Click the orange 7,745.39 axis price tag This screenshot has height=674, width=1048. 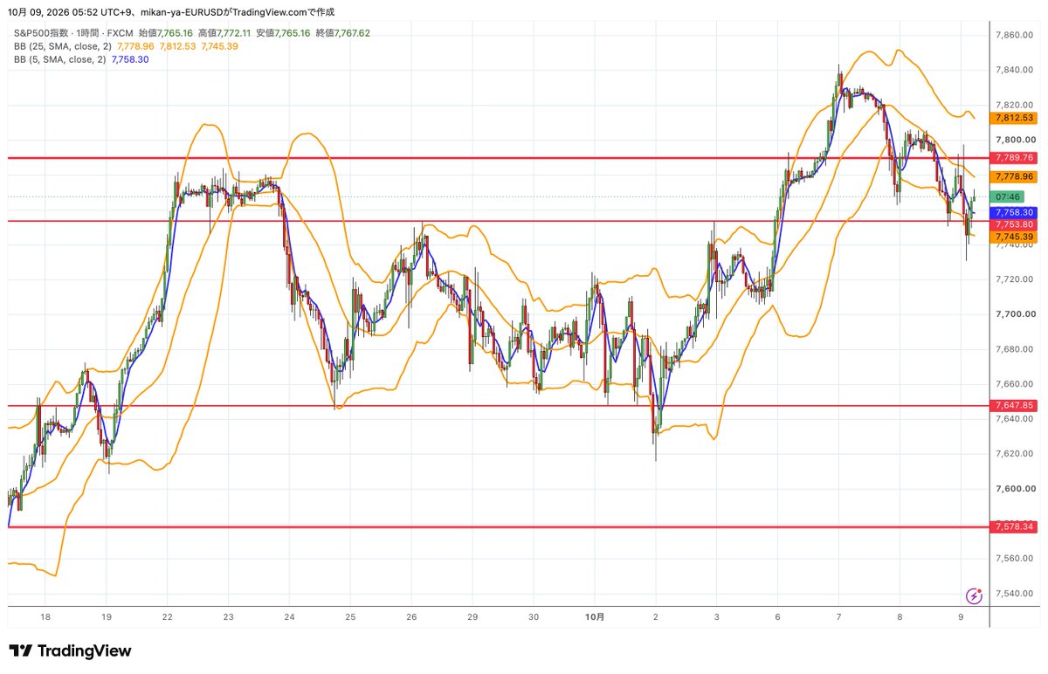[1013, 237]
